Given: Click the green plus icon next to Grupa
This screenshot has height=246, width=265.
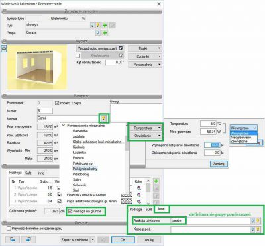Looking at the screenshot, I should coord(105,33).
